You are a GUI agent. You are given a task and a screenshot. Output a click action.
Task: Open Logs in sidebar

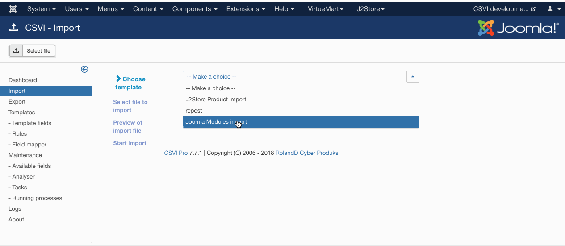pos(15,209)
